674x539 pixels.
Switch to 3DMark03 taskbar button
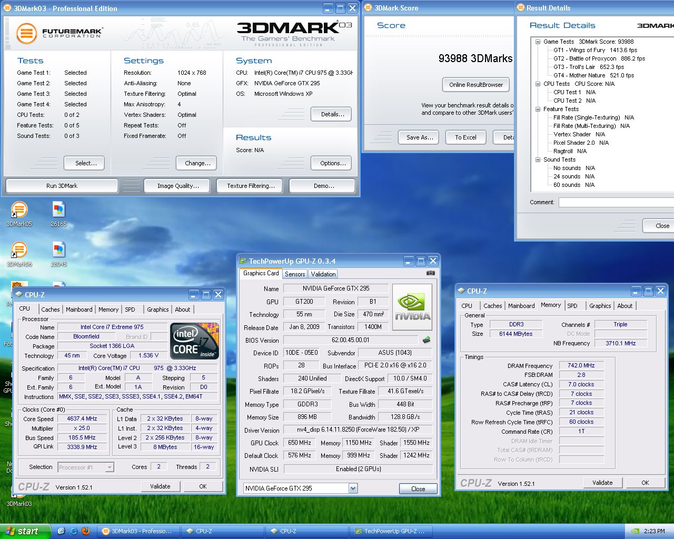pos(139,531)
